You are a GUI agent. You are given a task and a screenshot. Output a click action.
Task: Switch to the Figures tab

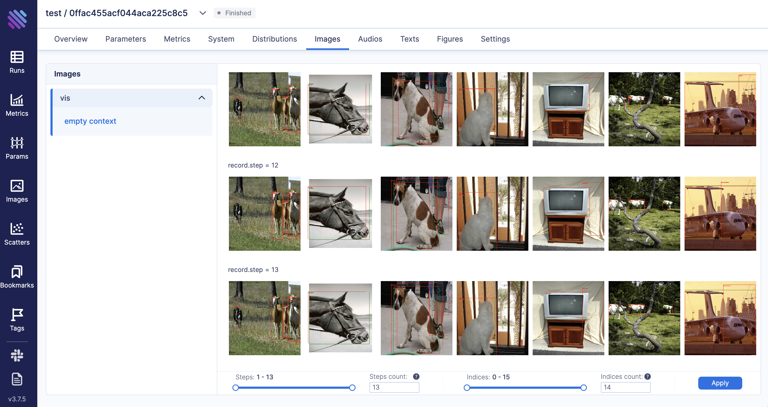click(x=449, y=39)
